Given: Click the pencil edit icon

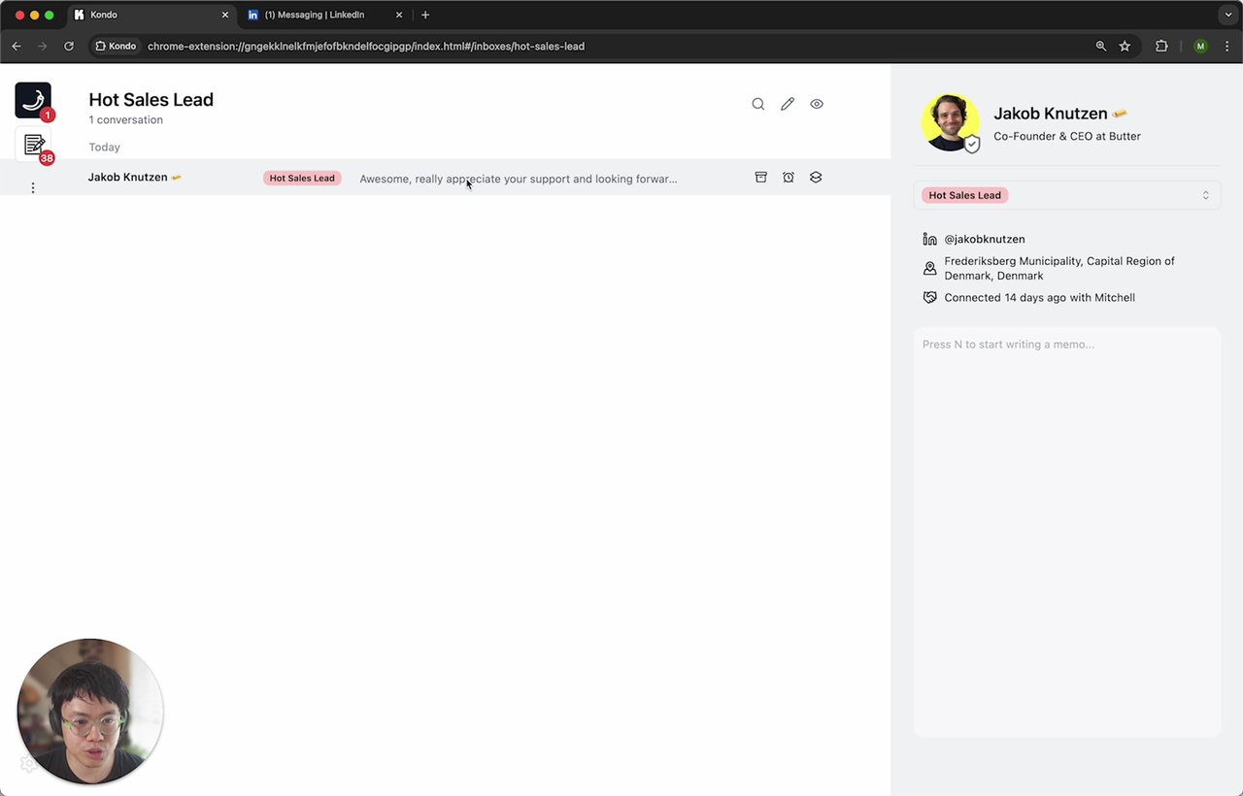Looking at the screenshot, I should [788, 104].
